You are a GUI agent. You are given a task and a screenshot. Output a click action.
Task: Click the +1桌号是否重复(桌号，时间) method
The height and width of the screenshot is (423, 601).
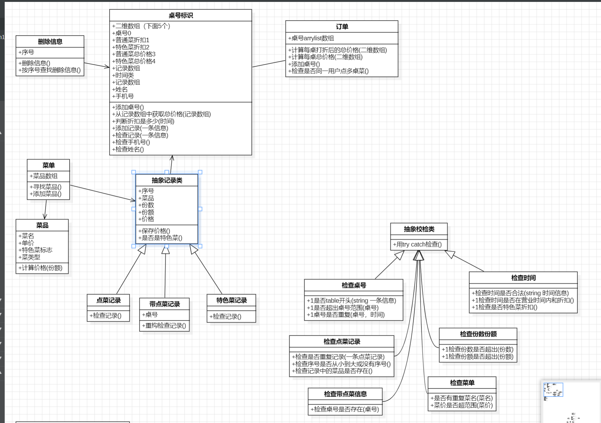346,315
